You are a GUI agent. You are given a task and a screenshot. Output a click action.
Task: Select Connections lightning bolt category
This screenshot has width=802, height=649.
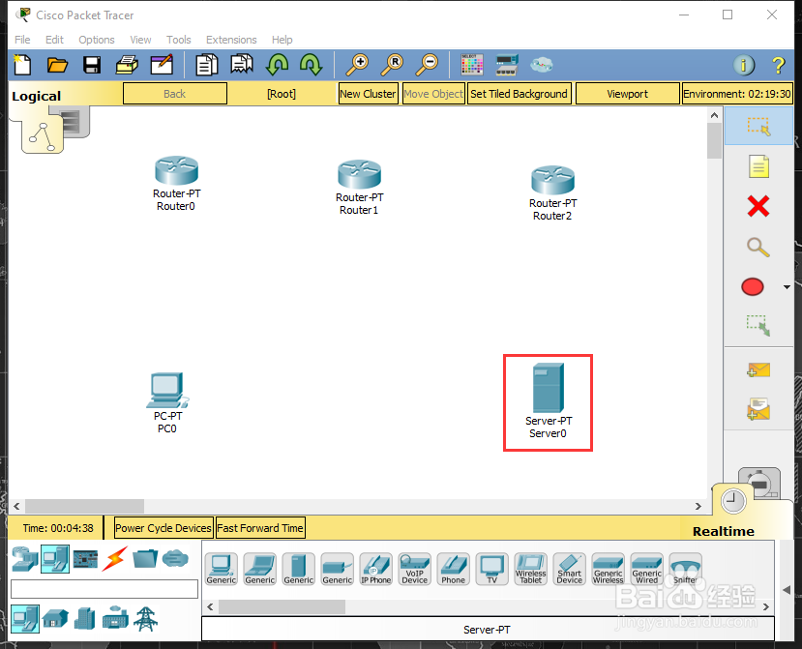point(114,559)
